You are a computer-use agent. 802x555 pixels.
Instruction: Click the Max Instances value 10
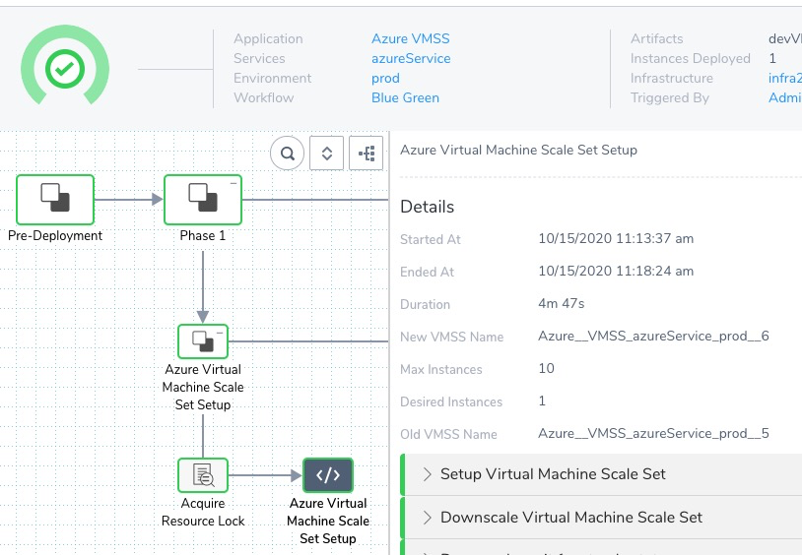[546, 368]
